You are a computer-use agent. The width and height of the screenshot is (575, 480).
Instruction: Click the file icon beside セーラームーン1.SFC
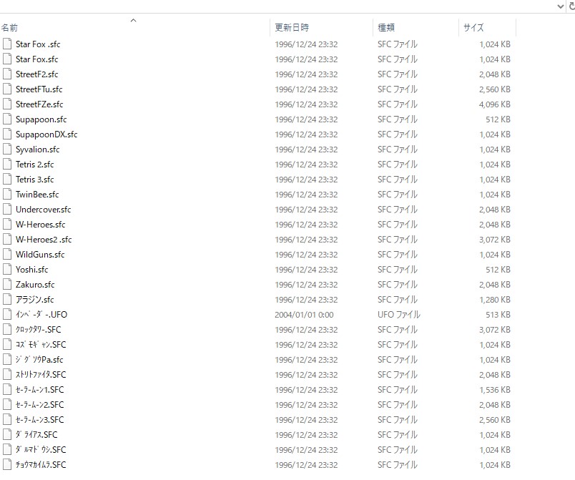[x=7, y=390]
